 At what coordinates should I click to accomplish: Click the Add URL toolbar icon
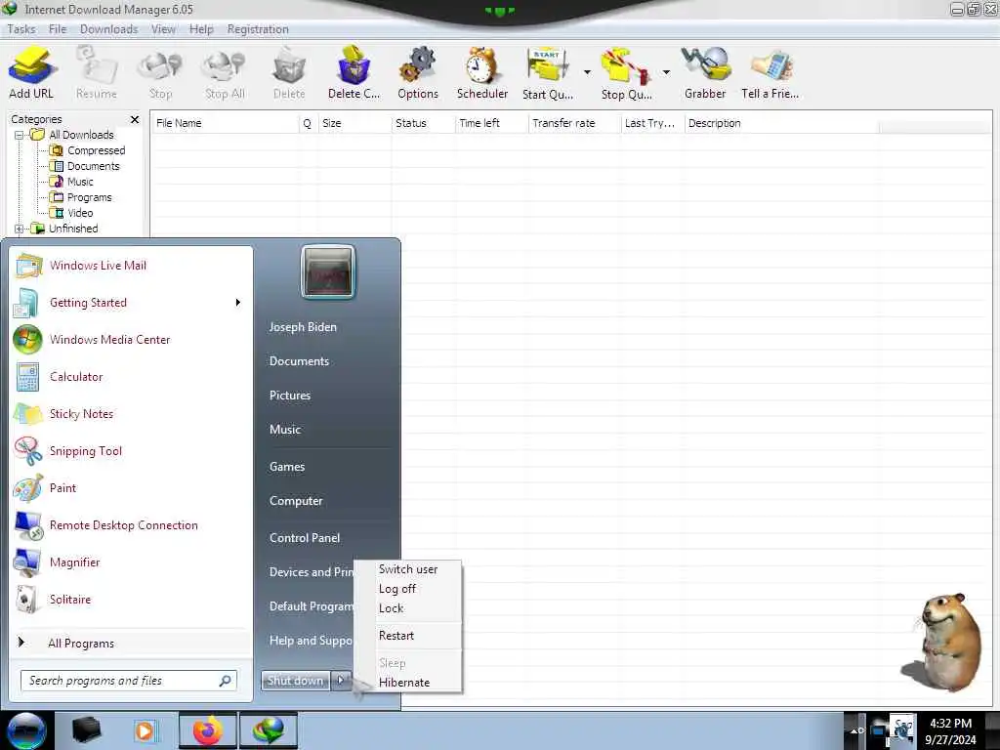coord(31,72)
